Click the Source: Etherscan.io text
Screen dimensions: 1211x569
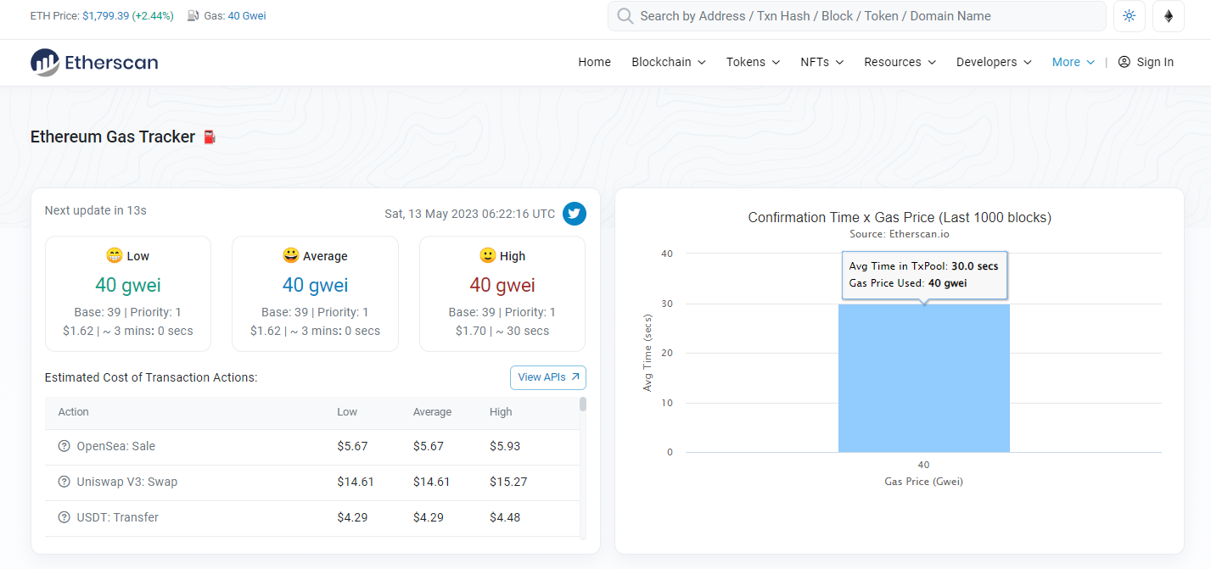(x=900, y=234)
